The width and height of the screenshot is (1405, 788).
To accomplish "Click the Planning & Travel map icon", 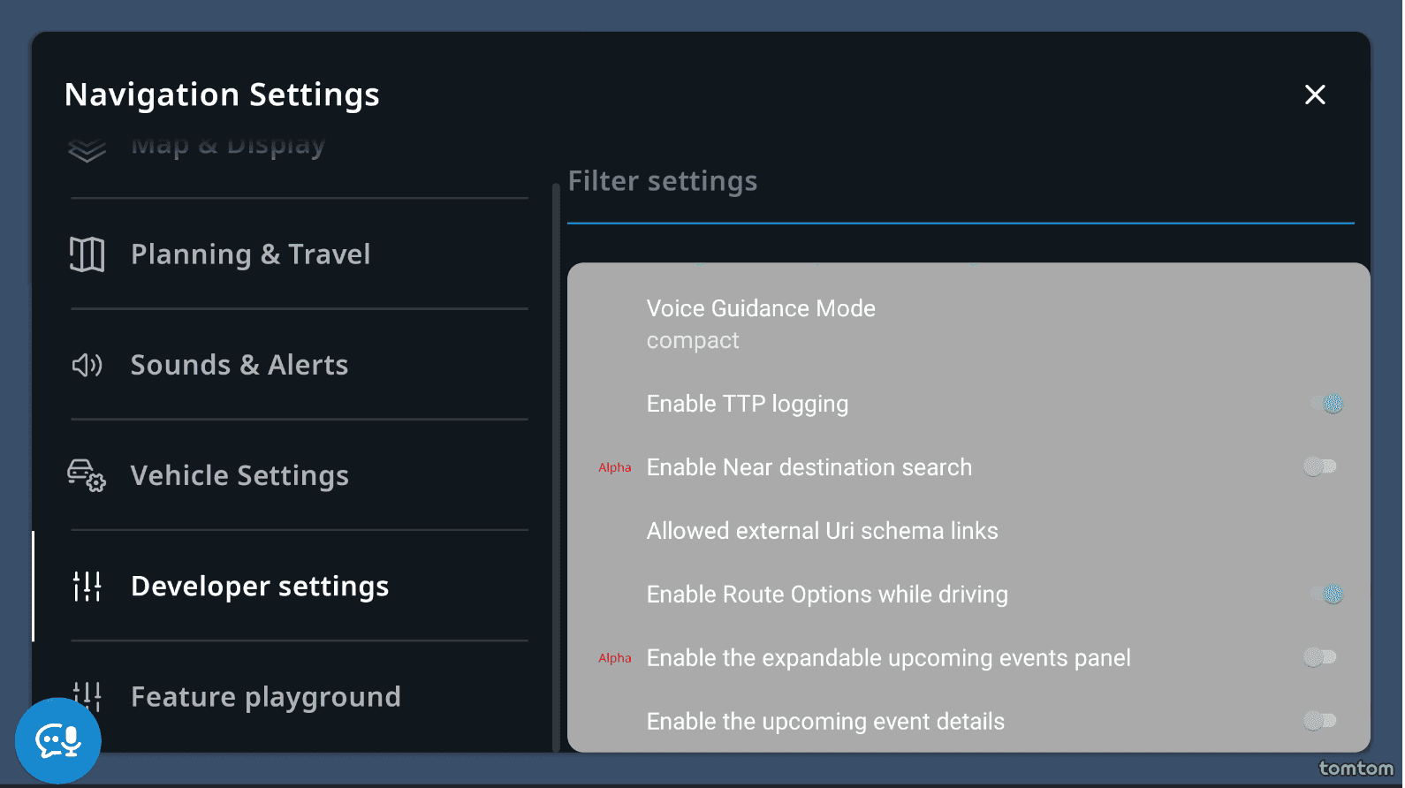I will 87,254.
